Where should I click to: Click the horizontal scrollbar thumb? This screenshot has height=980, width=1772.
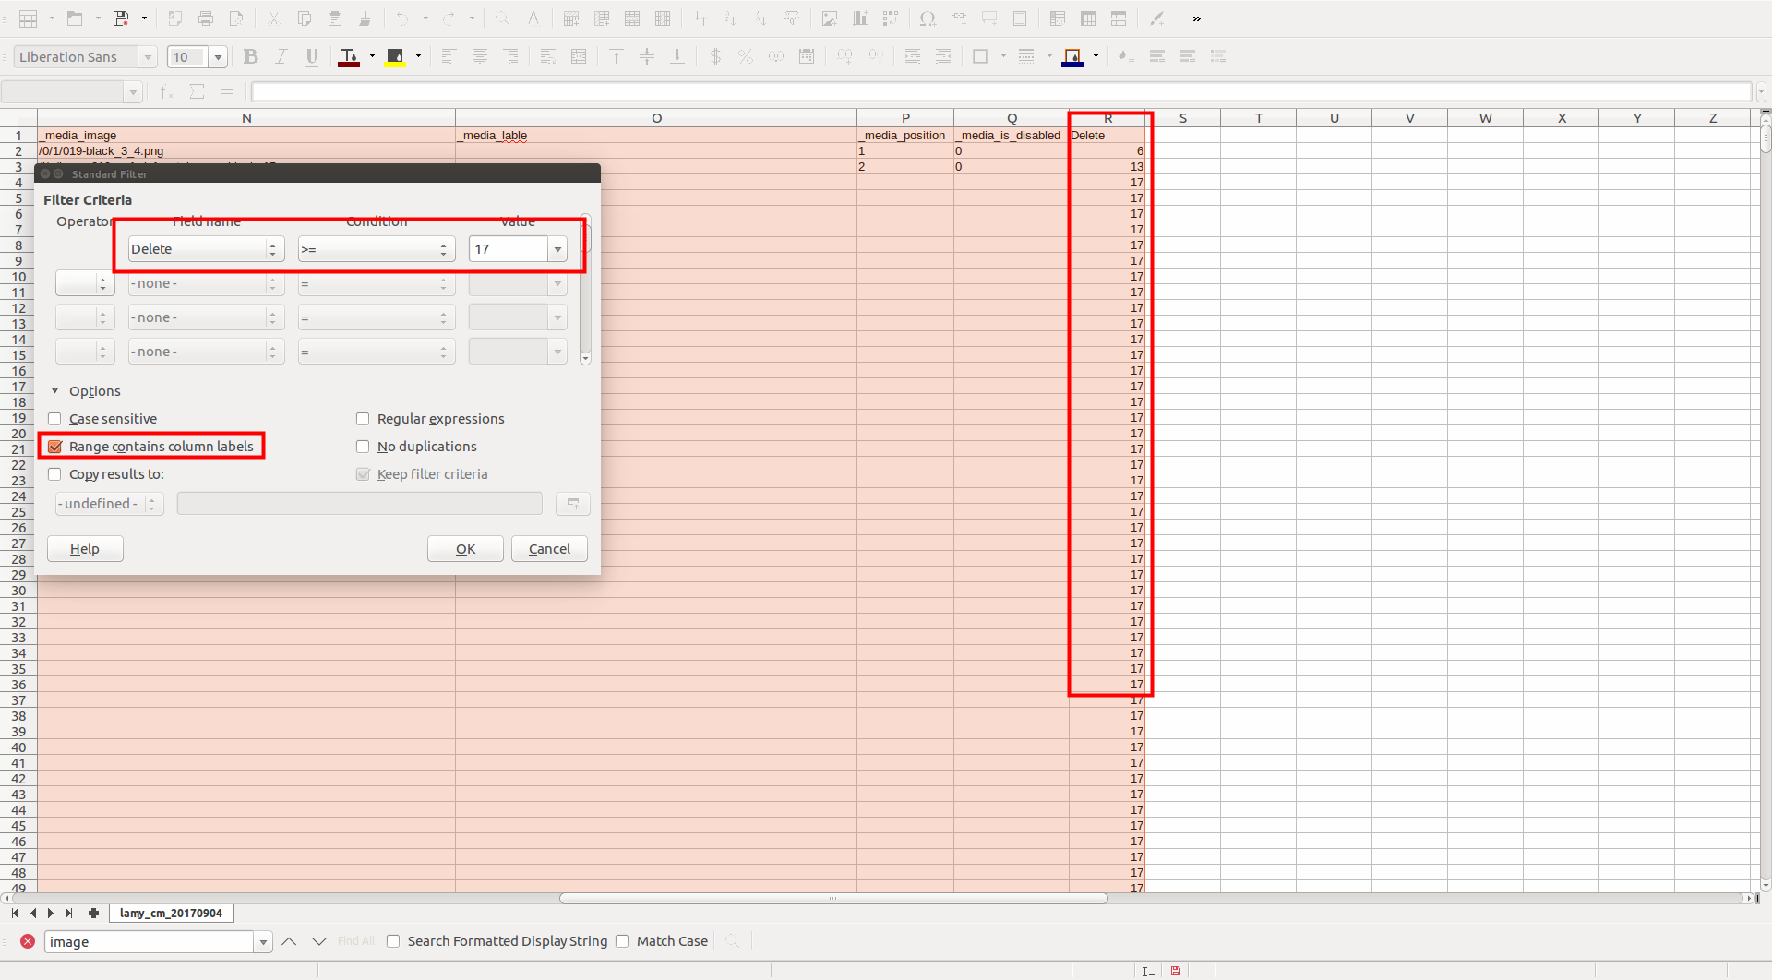tap(833, 898)
